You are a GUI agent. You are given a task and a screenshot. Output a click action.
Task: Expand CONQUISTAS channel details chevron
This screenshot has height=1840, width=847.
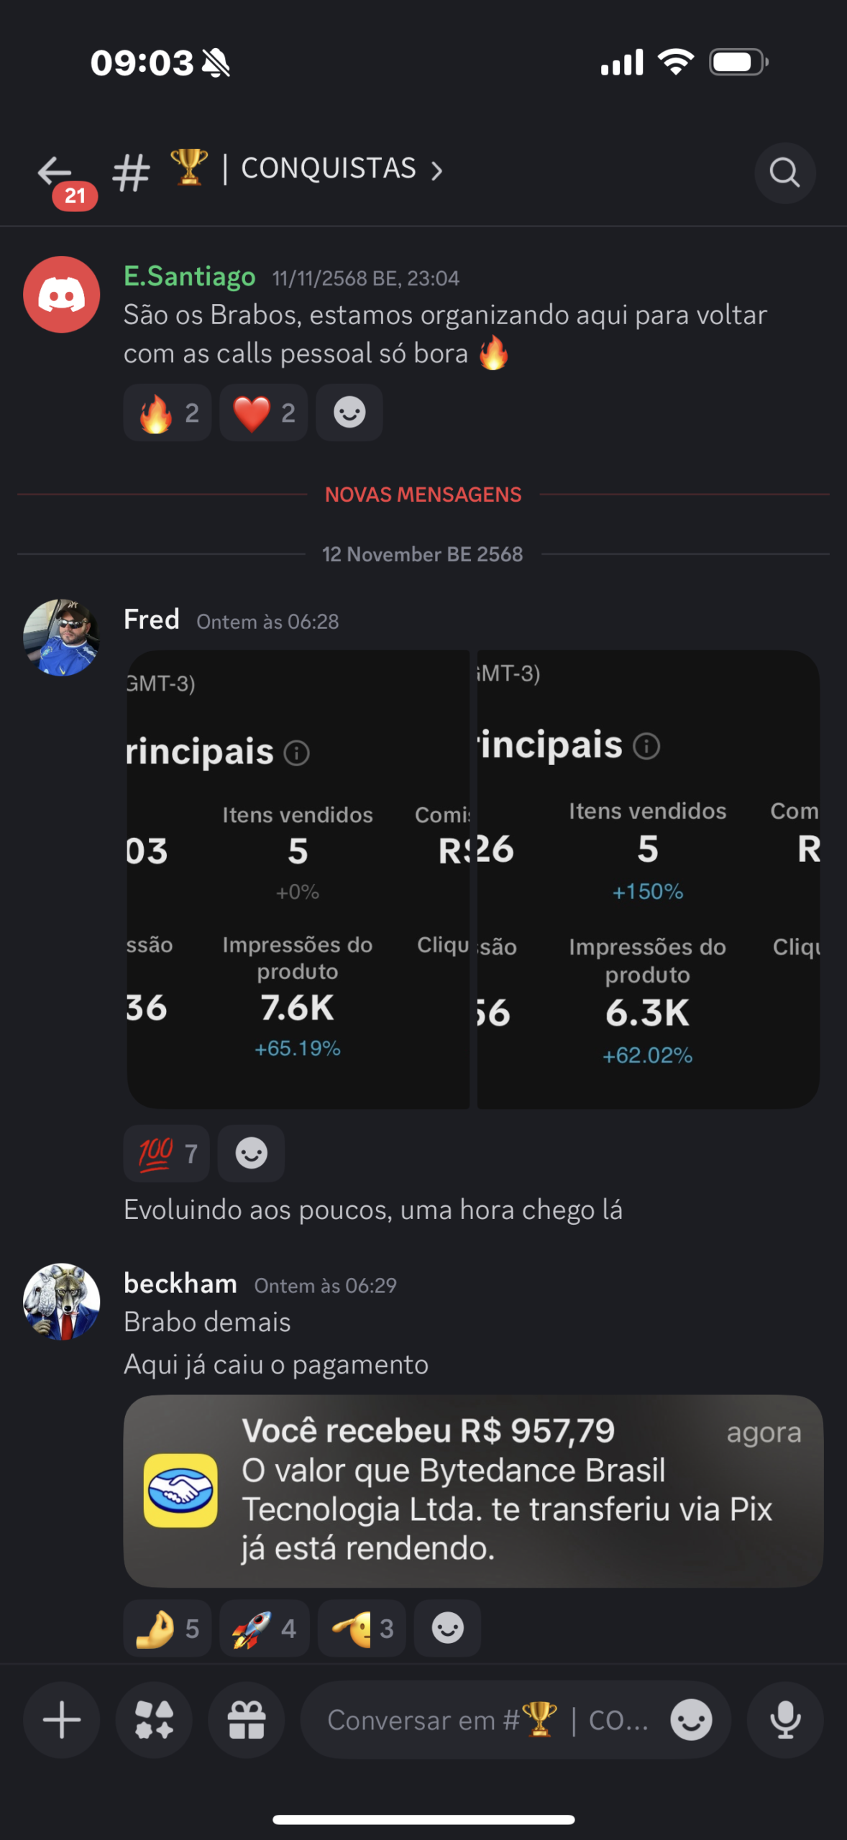pyautogui.click(x=436, y=171)
